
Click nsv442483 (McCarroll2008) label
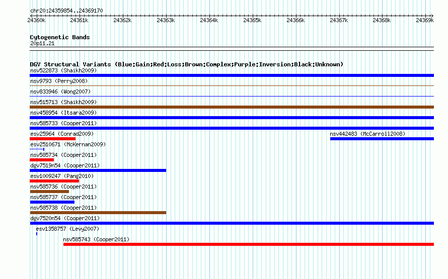[x=367, y=134]
